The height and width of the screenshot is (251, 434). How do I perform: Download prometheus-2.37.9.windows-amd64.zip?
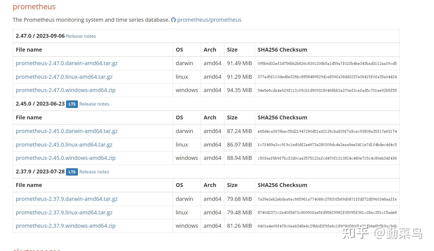65,226
